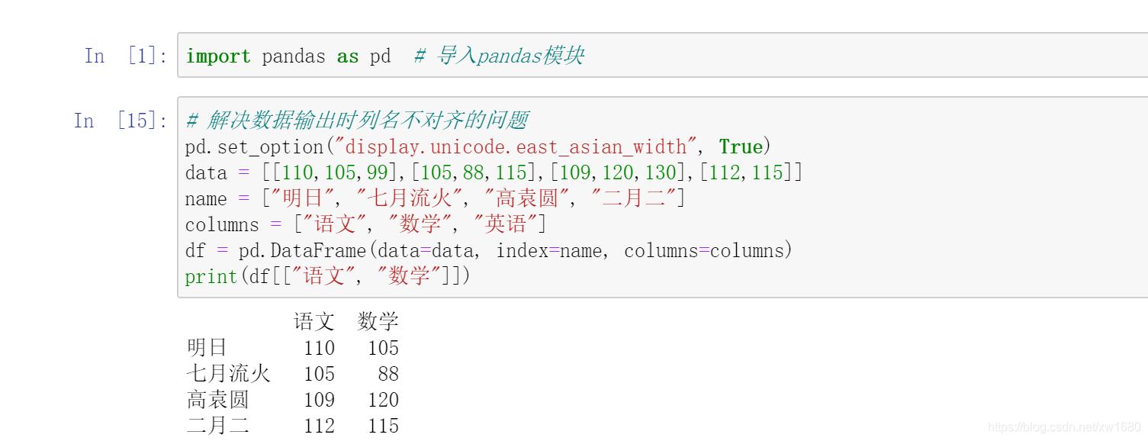Click the comment 解决数据输出时列名不对齐的问题
This screenshot has width=1148, height=441.
coord(357,121)
